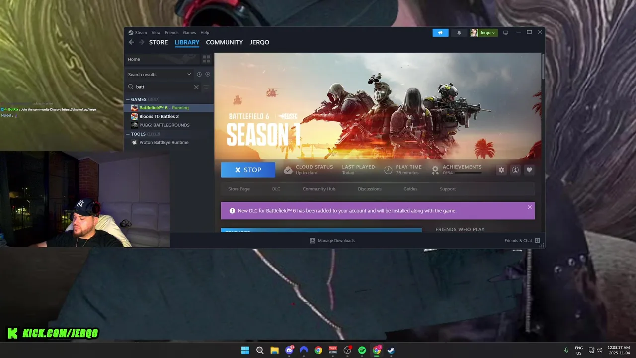Open game settings gear for Battlefield 6

pyautogui.click(x=501, y=170)
